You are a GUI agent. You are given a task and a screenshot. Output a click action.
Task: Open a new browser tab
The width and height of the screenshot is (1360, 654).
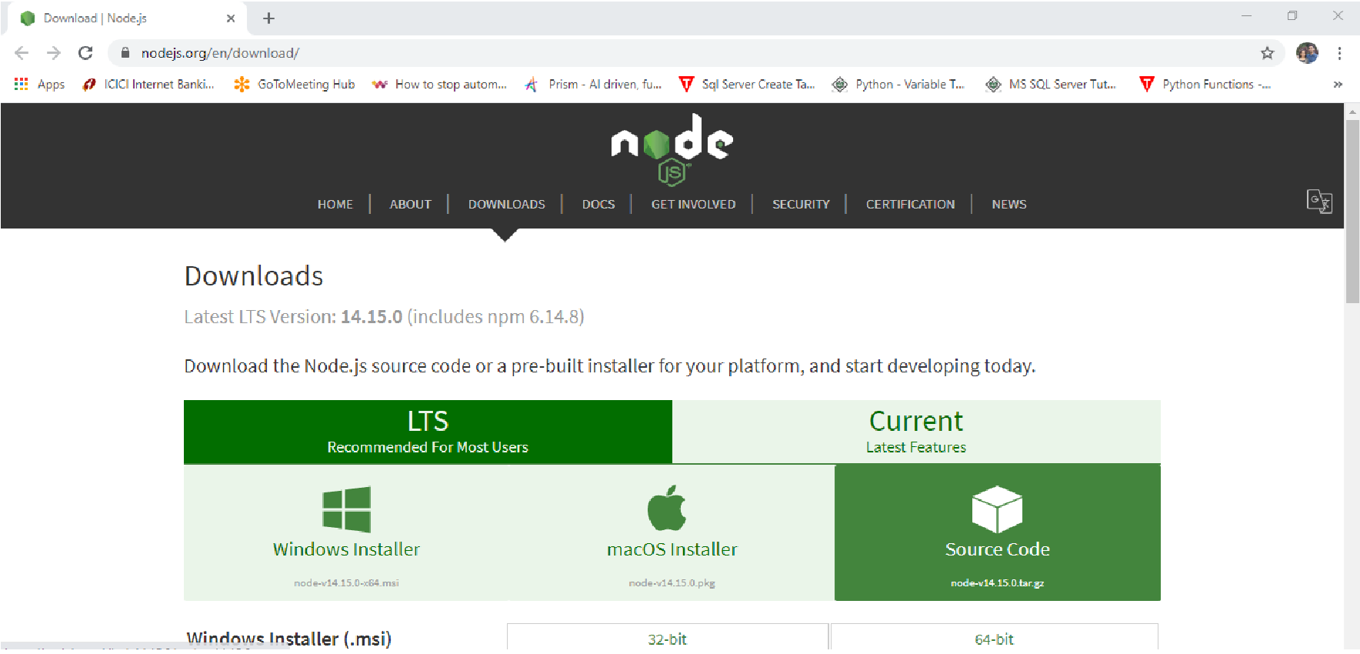click(268, 18)
